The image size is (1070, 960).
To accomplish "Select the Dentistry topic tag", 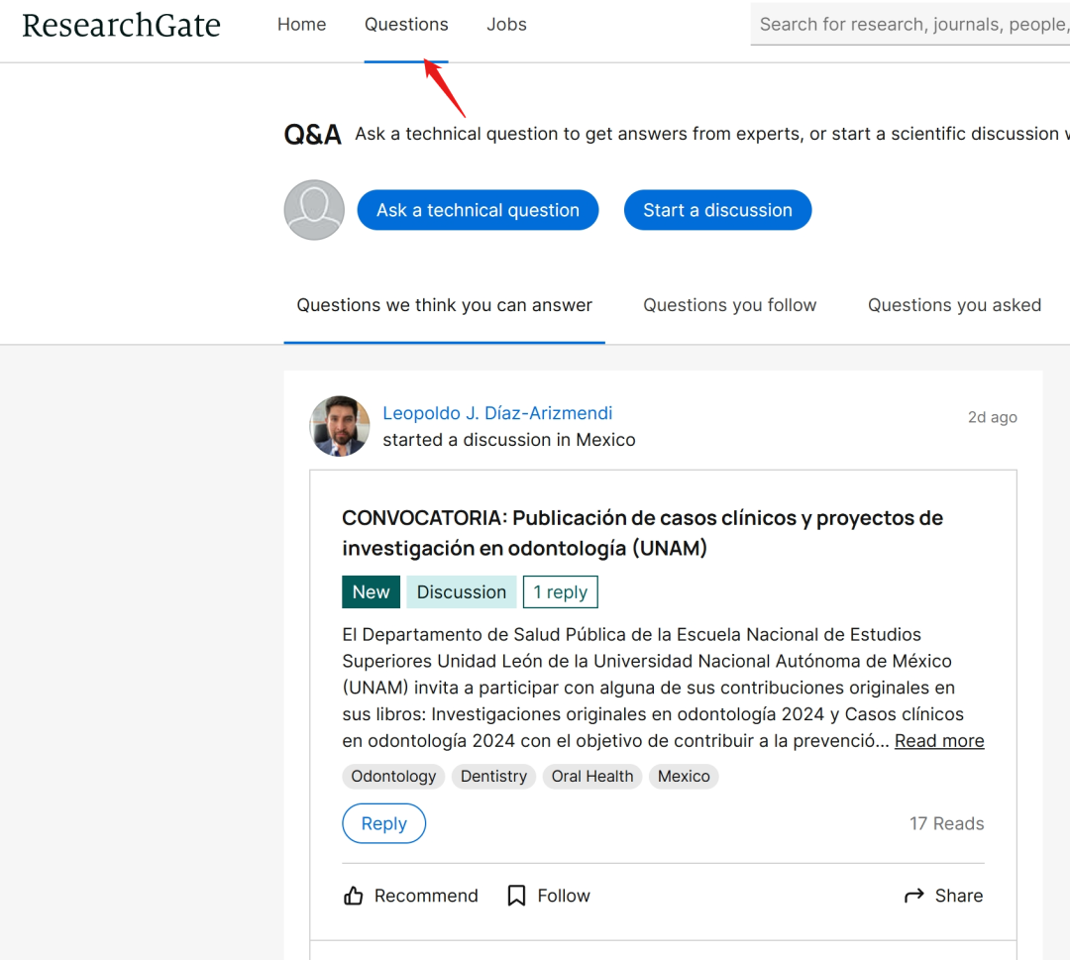I will point(494,777).
